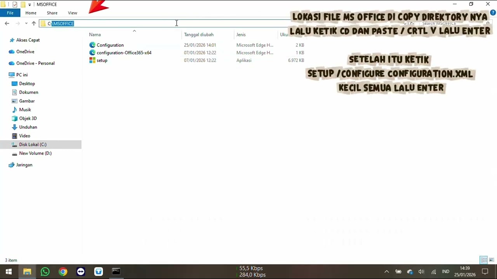
Task: Select the setup file name
Action: click(x=102, y=60)
